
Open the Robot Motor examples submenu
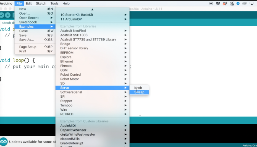click(x=93, y=79)
